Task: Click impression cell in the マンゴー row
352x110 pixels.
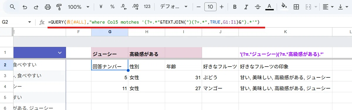Action: pyautogui.click(x=285, y=87)
